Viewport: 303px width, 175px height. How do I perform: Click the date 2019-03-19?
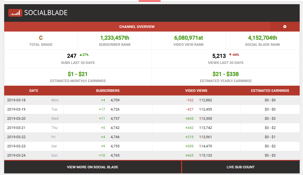(x=16, y=109)
